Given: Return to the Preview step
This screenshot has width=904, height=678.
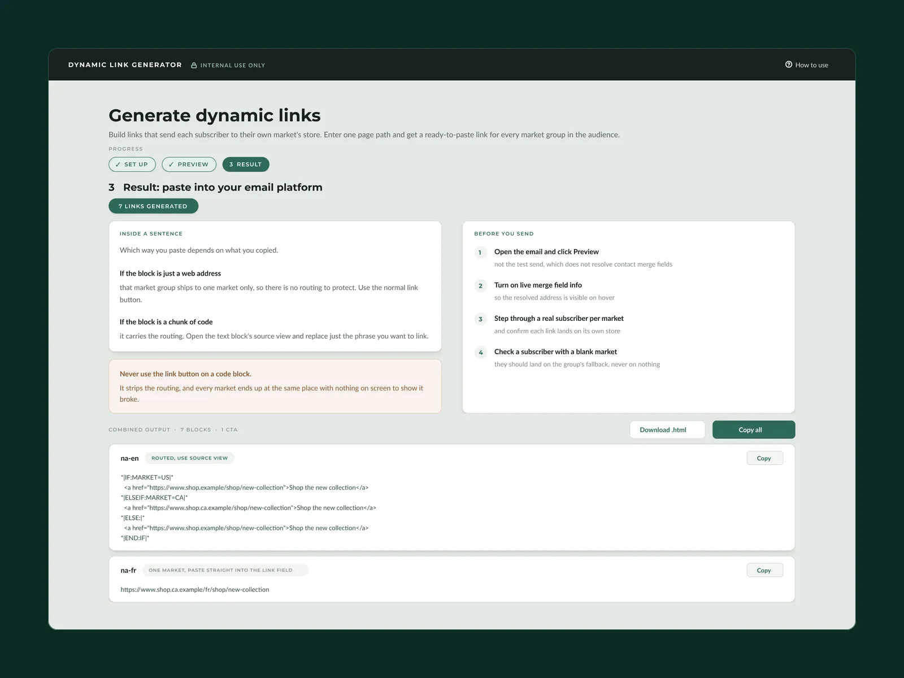Looking at the screenshot, I should (189, 164).
